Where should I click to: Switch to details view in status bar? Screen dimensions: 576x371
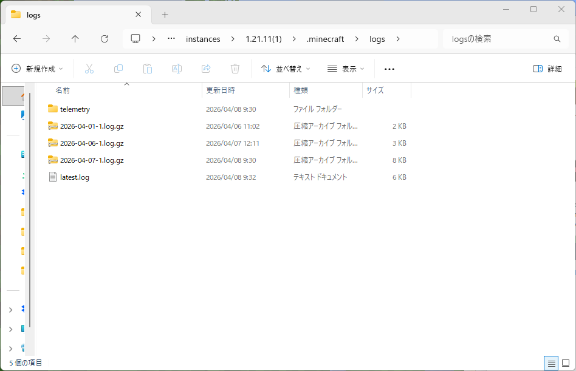pyautogui.click(x=552, y=363)
